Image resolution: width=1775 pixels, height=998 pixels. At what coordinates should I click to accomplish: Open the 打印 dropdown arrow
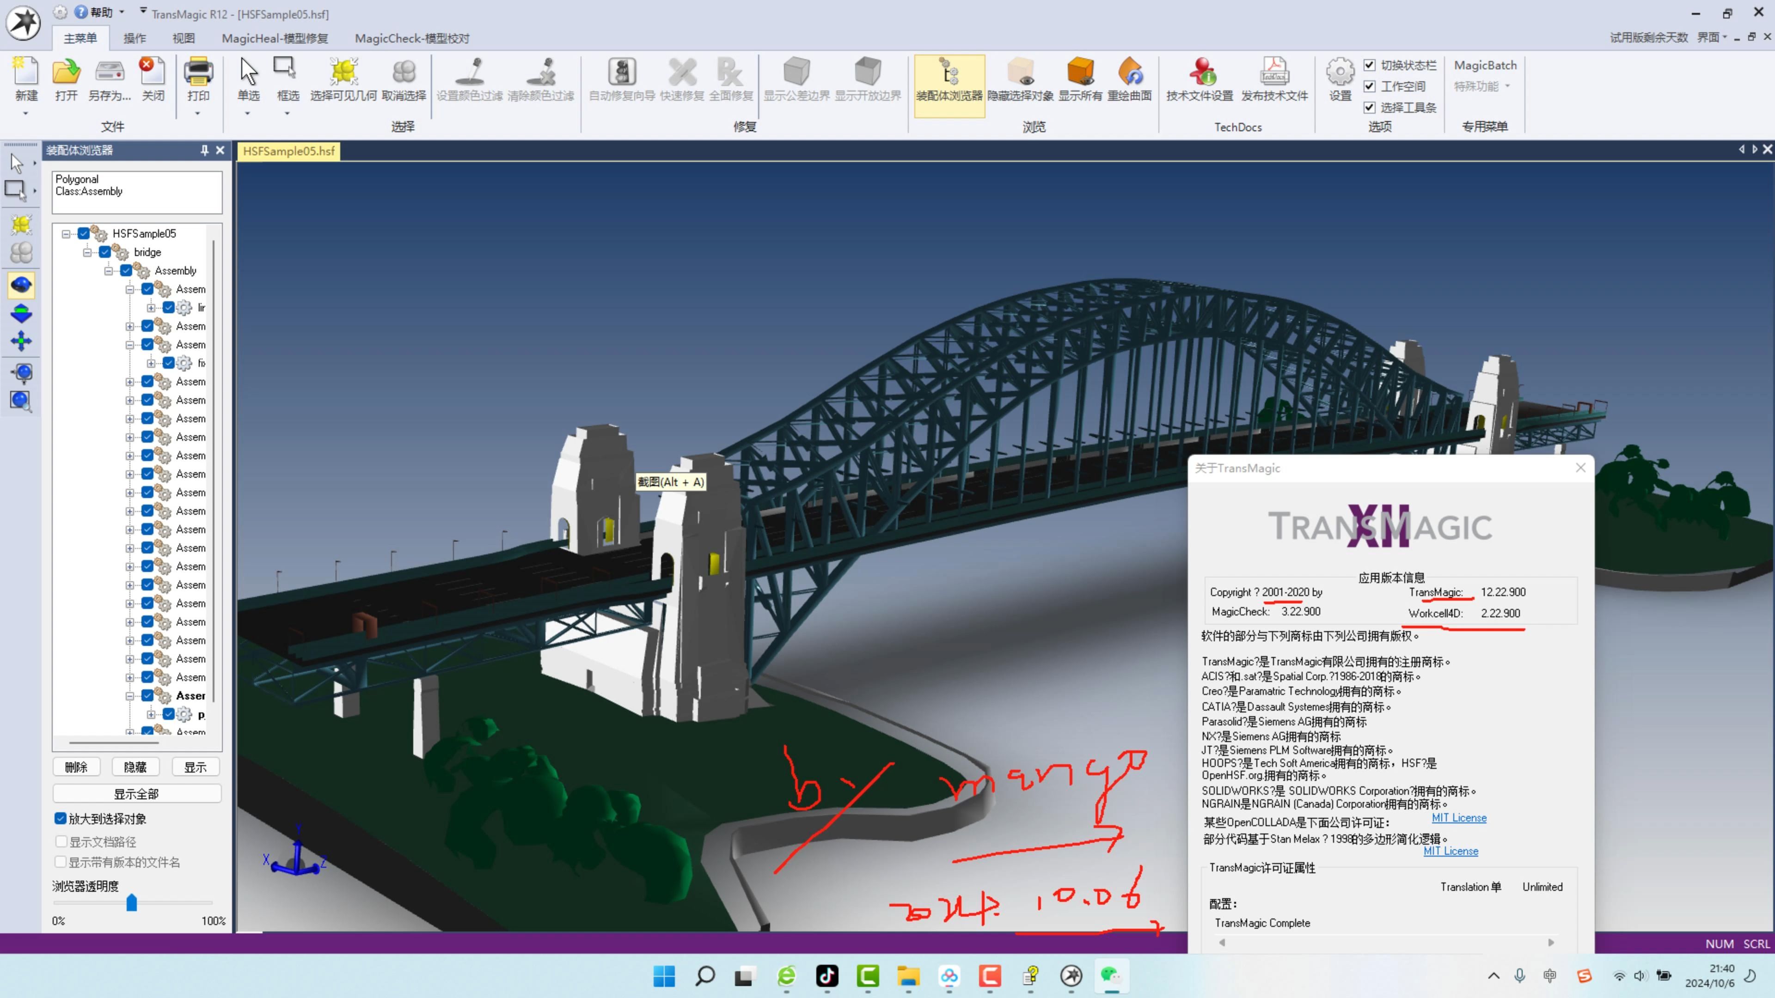[197, 113]
